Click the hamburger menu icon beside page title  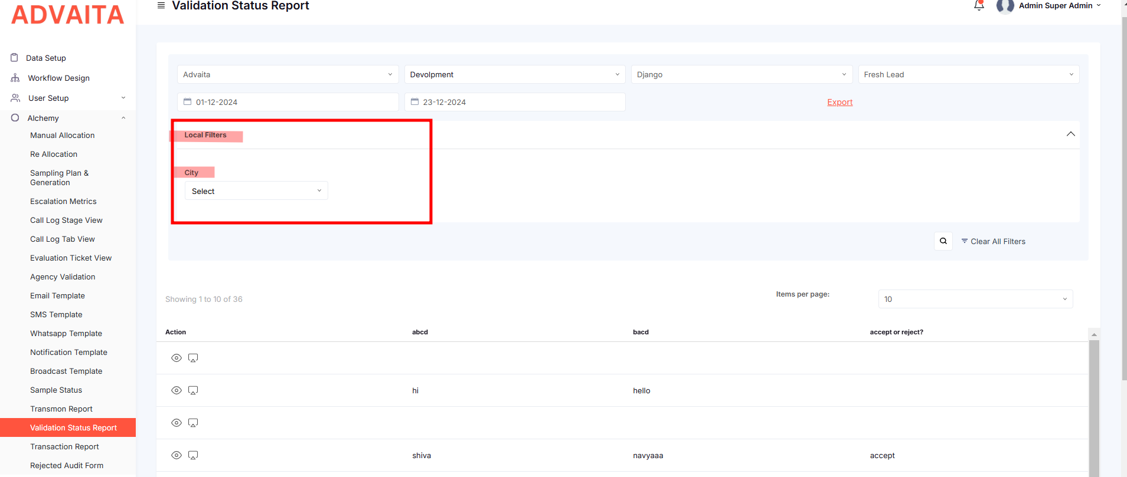tap(161, 5)
